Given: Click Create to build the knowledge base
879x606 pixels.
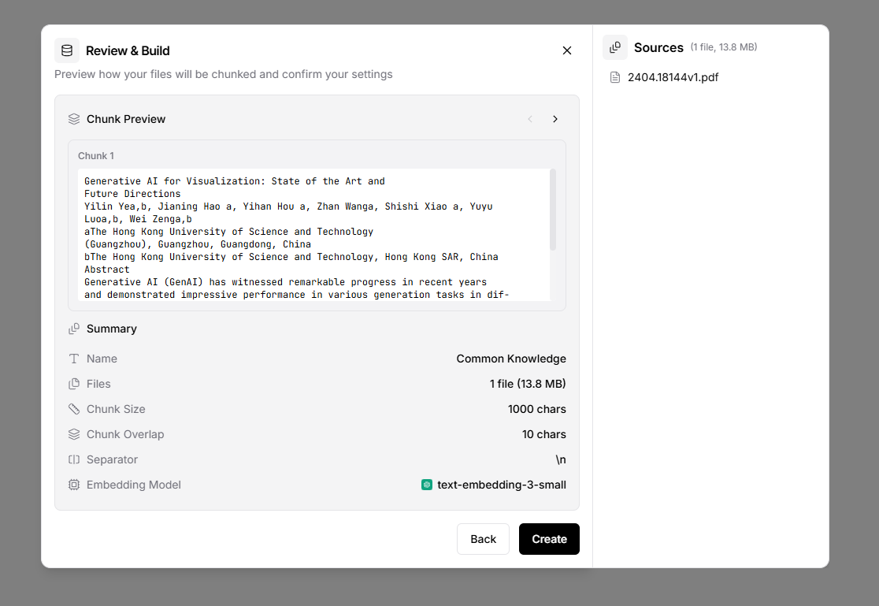Looking at the screenshot, I should pyautogui.click(x=550, y=539).
